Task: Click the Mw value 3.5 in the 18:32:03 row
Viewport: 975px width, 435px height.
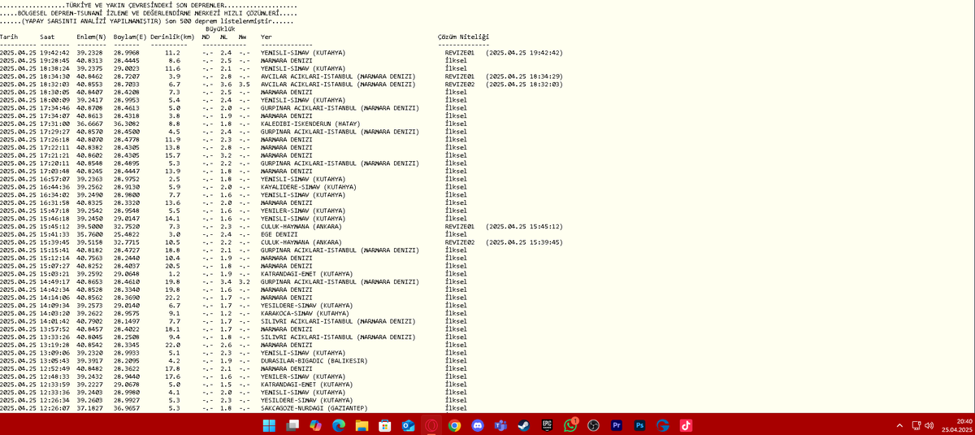Action: coord(243,85)
